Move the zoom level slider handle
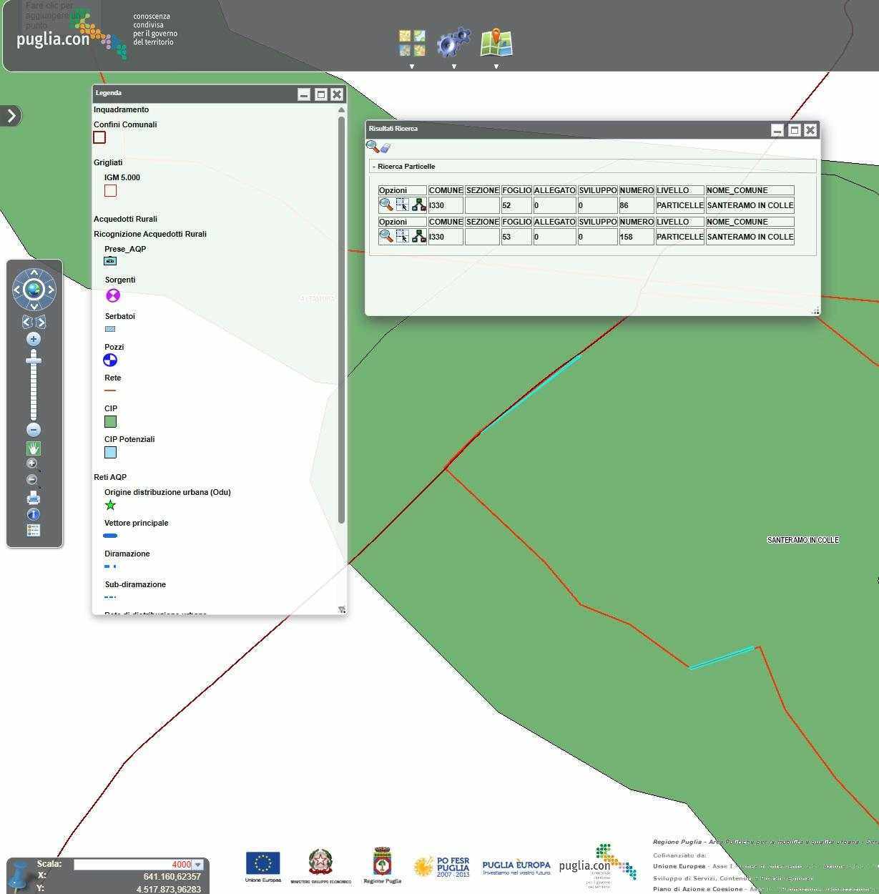This screenshot has height=894, width=879. point(34,360)
